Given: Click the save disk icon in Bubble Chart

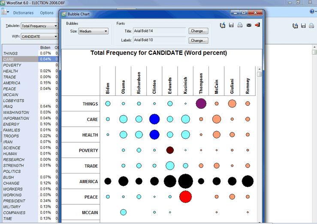Looking at the screenshot, I should (x=231, y=25).
